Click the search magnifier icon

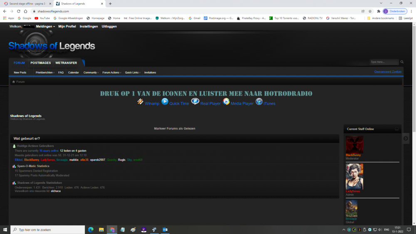point(402,62)
